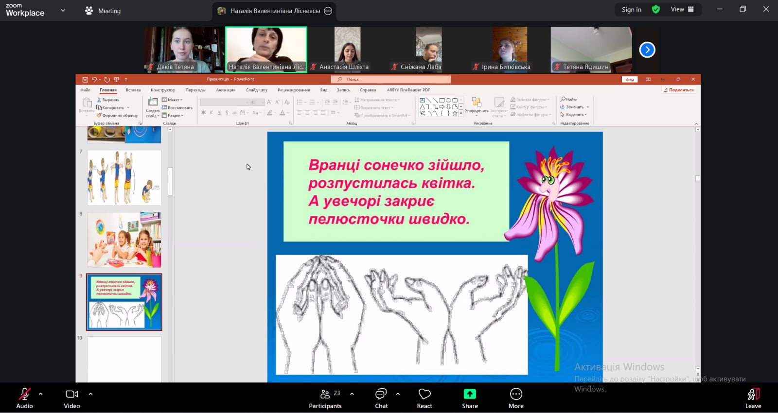Screen dimensions: 778x413
Task: Open the Chat panel
Action: [x=381, y=398]
